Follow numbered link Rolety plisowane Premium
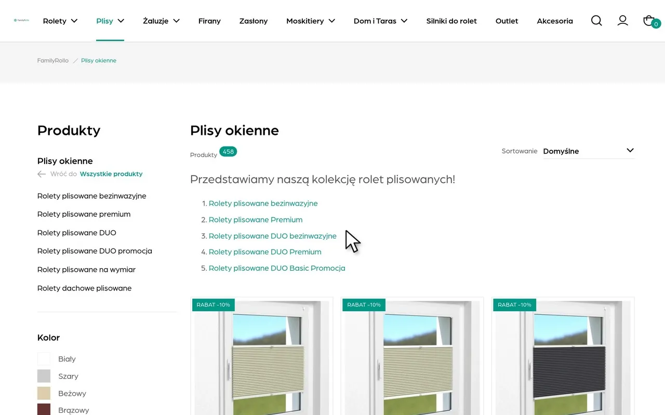 (256, 219)
